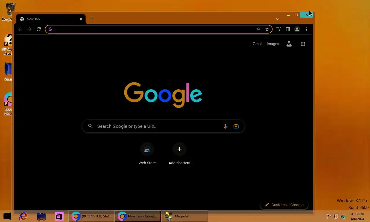Switch to the Magnifier taskbar window
The width and height of the screenshot is (370, 222).
click(184, 216)
